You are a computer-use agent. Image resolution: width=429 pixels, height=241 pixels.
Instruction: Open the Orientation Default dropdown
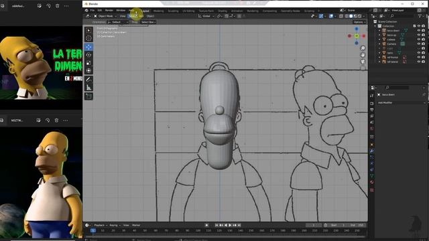click(x=118, y=22)
